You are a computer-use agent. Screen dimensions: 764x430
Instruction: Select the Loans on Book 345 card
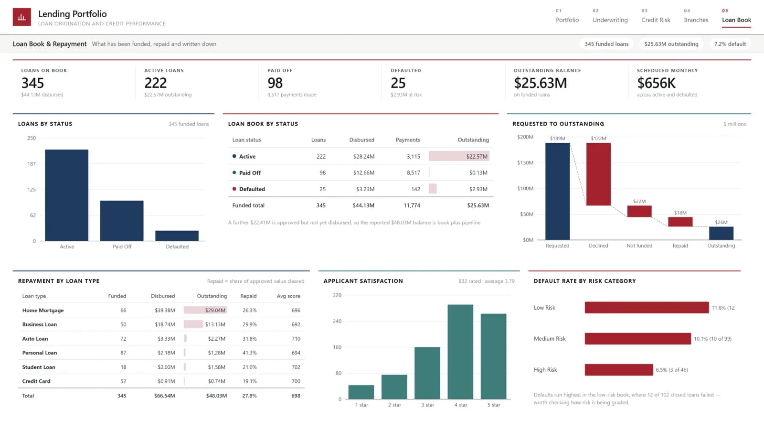[74, 83]
